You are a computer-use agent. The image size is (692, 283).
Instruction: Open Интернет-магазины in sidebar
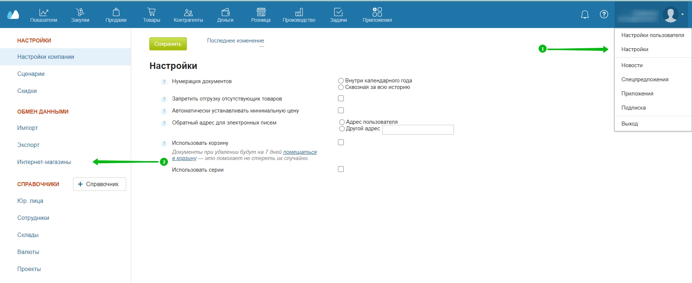click(44, 162)
